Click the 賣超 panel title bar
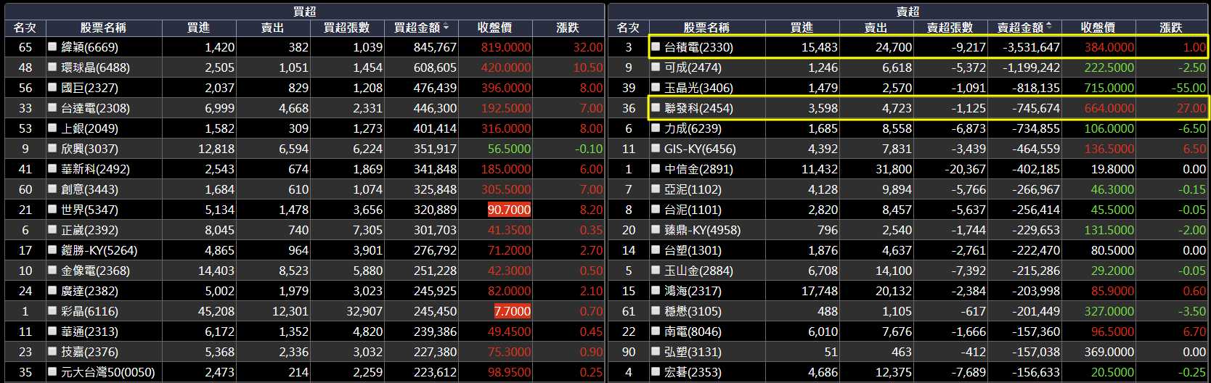 tap(908, 12)
